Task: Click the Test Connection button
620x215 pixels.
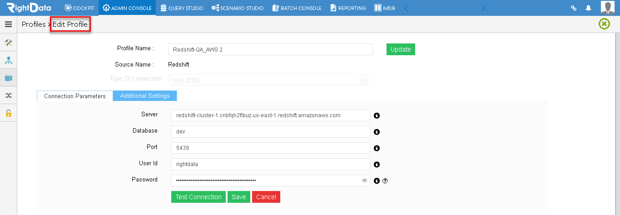Action: coord(198,197)
